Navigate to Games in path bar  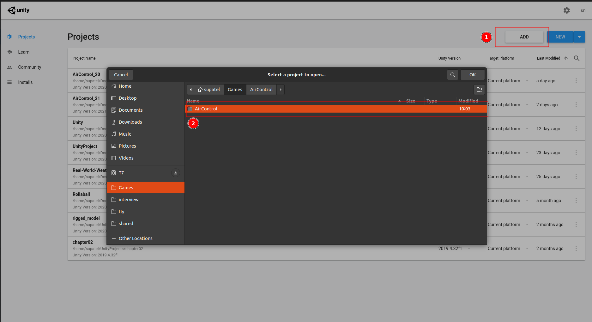[x=235, y=90]
